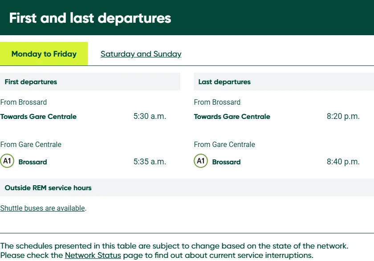The height and width of the screenshot is (261, 374).
Task: Click the A1 line icon under First departures
Action: pyautogui.click(x=7, y=161)
